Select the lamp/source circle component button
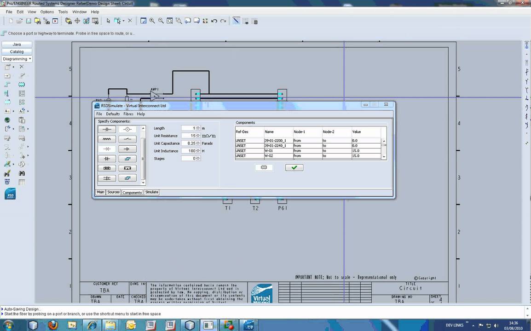This screenshot has height=331, width=531. (127, 129)
